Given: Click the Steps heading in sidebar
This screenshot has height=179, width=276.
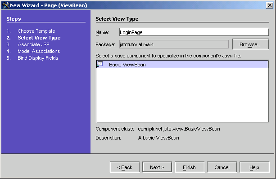Looking at the screenshot, I should point(14,19).
